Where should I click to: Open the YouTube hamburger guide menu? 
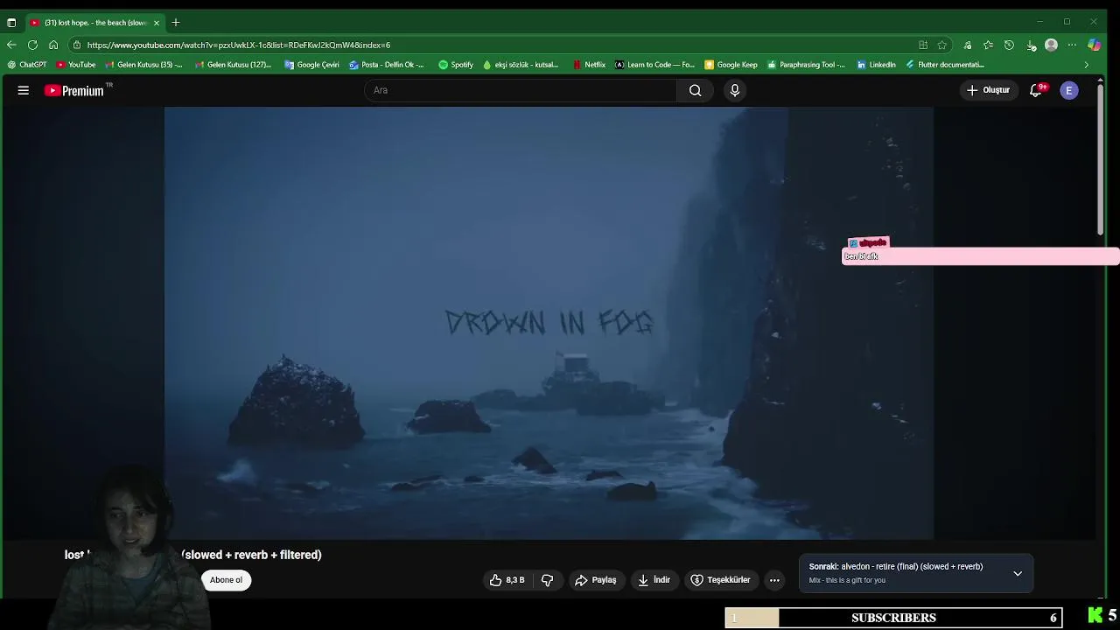pyautogui.click(x=24, y=90)
